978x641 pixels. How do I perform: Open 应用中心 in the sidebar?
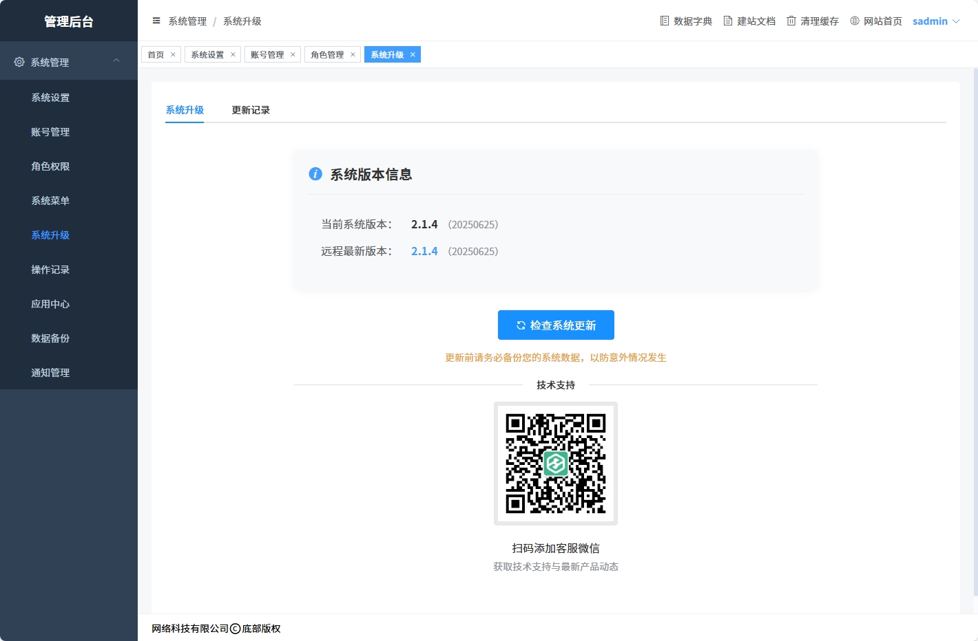(69, 304)
